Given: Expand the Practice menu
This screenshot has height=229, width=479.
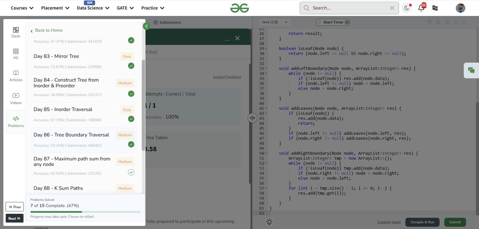Looking at the screenshot, I should tap(153, 8).
